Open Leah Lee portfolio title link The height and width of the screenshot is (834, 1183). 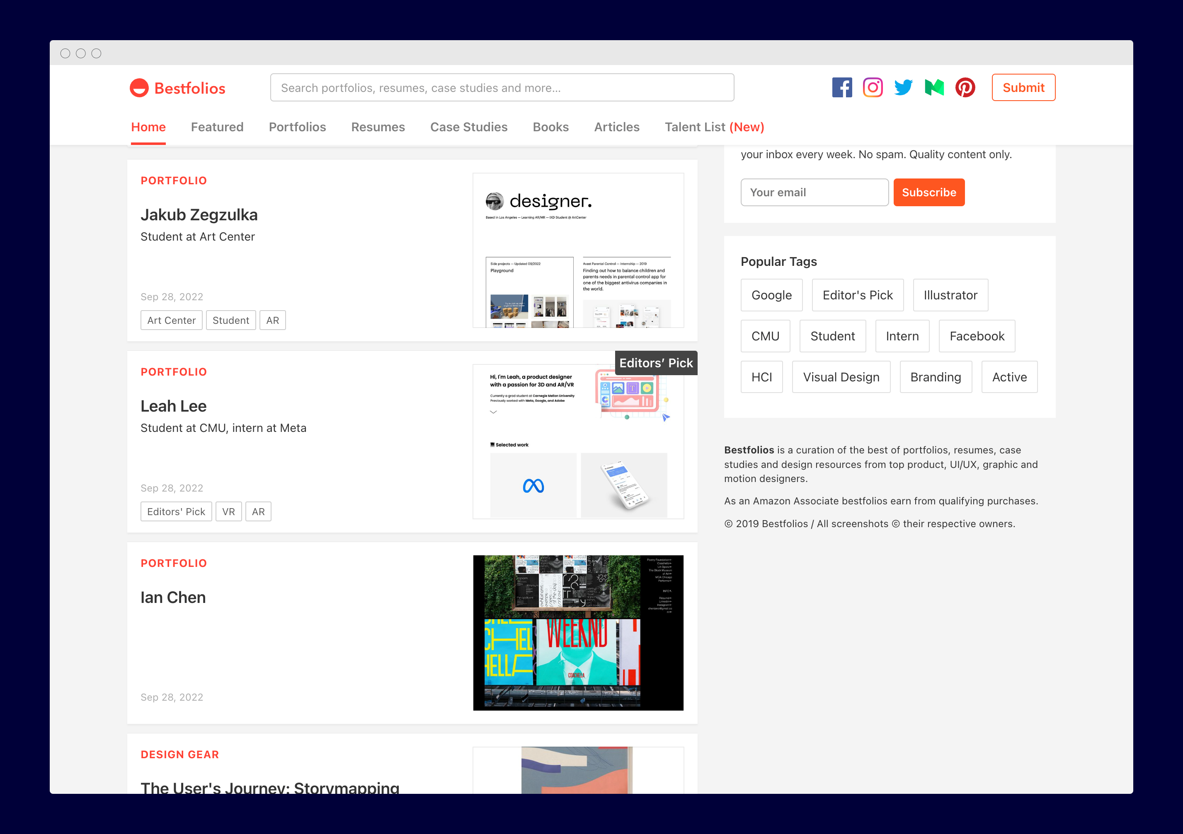pos(174,406)
